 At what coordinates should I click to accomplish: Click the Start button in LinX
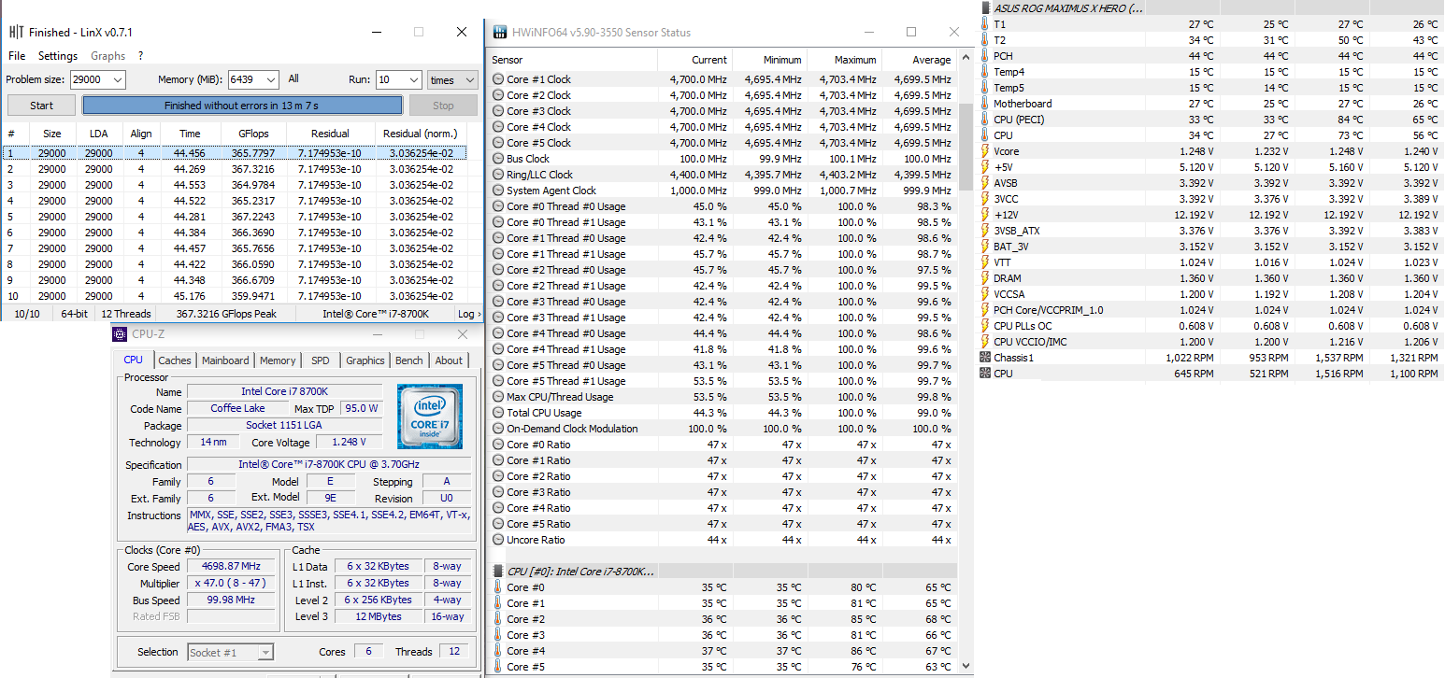tap(42, 106)
